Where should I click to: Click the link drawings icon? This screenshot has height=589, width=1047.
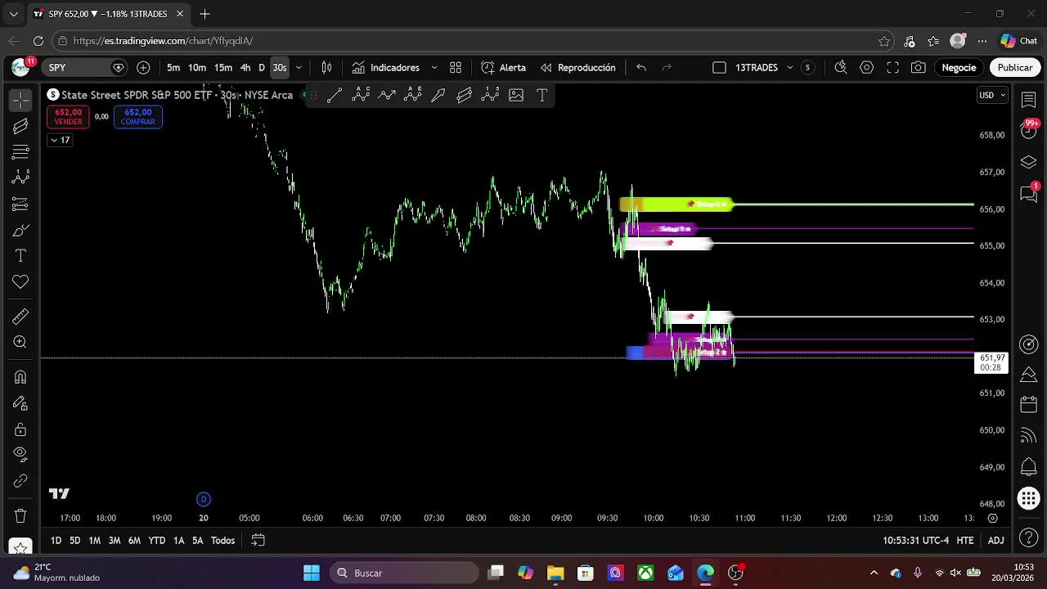(20, 481)
